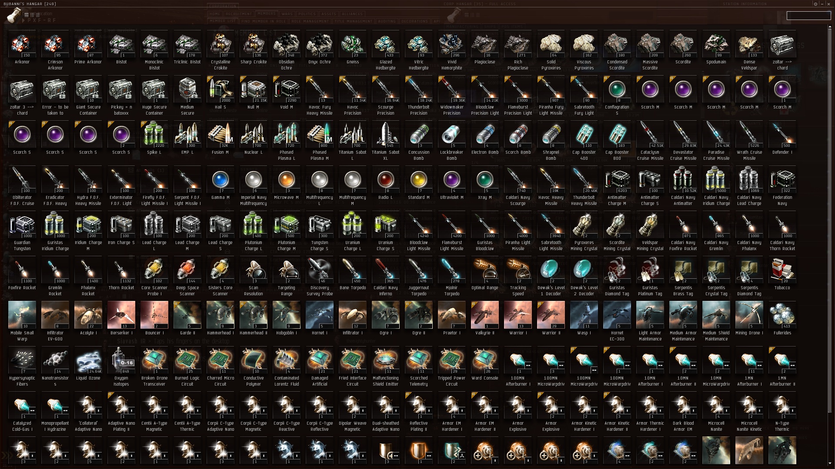Switch hangar to icon view mode

tap(27, 15)
